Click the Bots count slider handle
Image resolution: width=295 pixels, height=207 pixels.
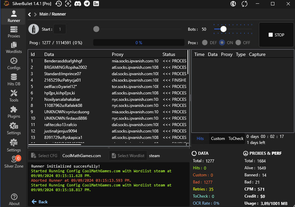pyautogui.click(x=223, y=29)
